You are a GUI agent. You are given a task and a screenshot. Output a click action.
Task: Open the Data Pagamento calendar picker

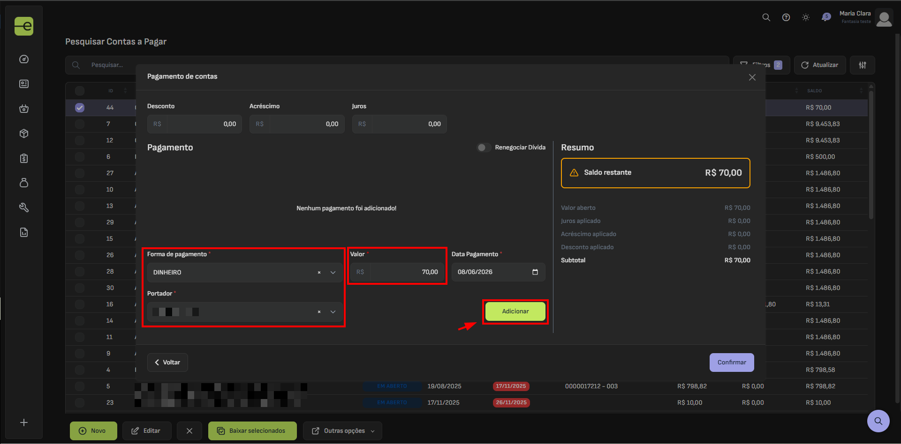(x=535, y=272)
